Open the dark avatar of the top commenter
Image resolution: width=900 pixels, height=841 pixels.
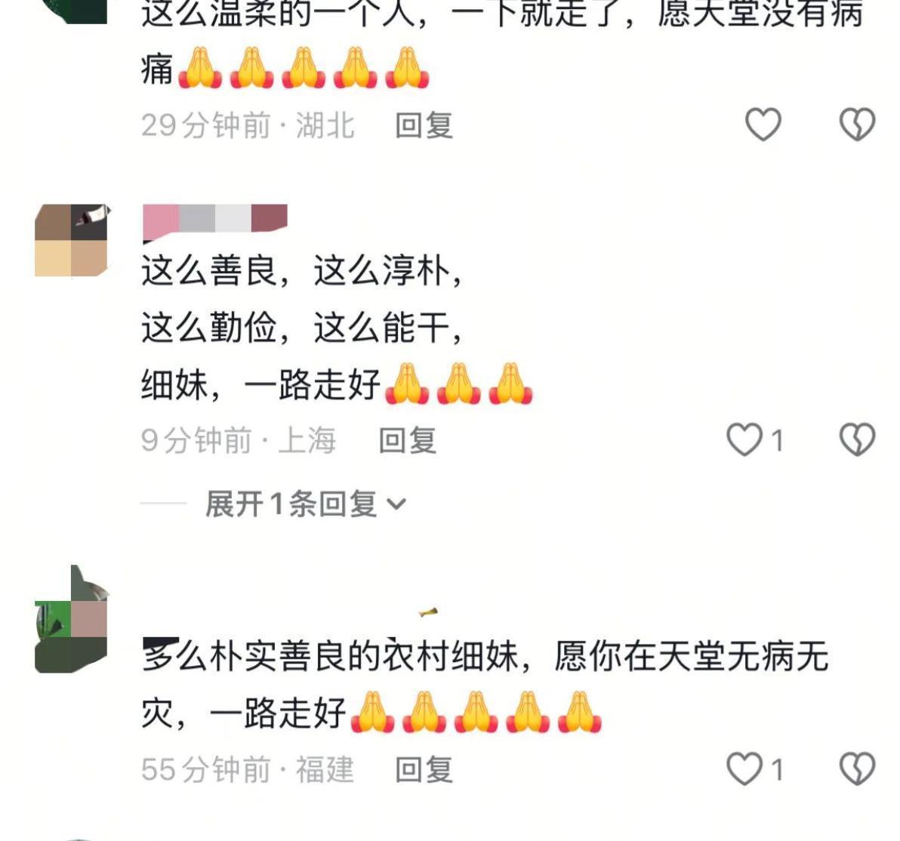tap(79, 11)
